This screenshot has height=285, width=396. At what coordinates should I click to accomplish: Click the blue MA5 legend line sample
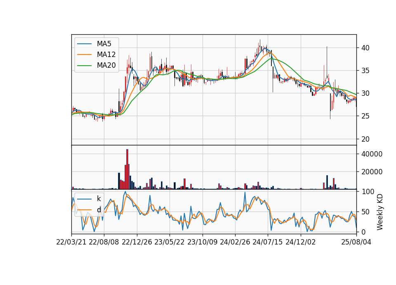[84, 44]
